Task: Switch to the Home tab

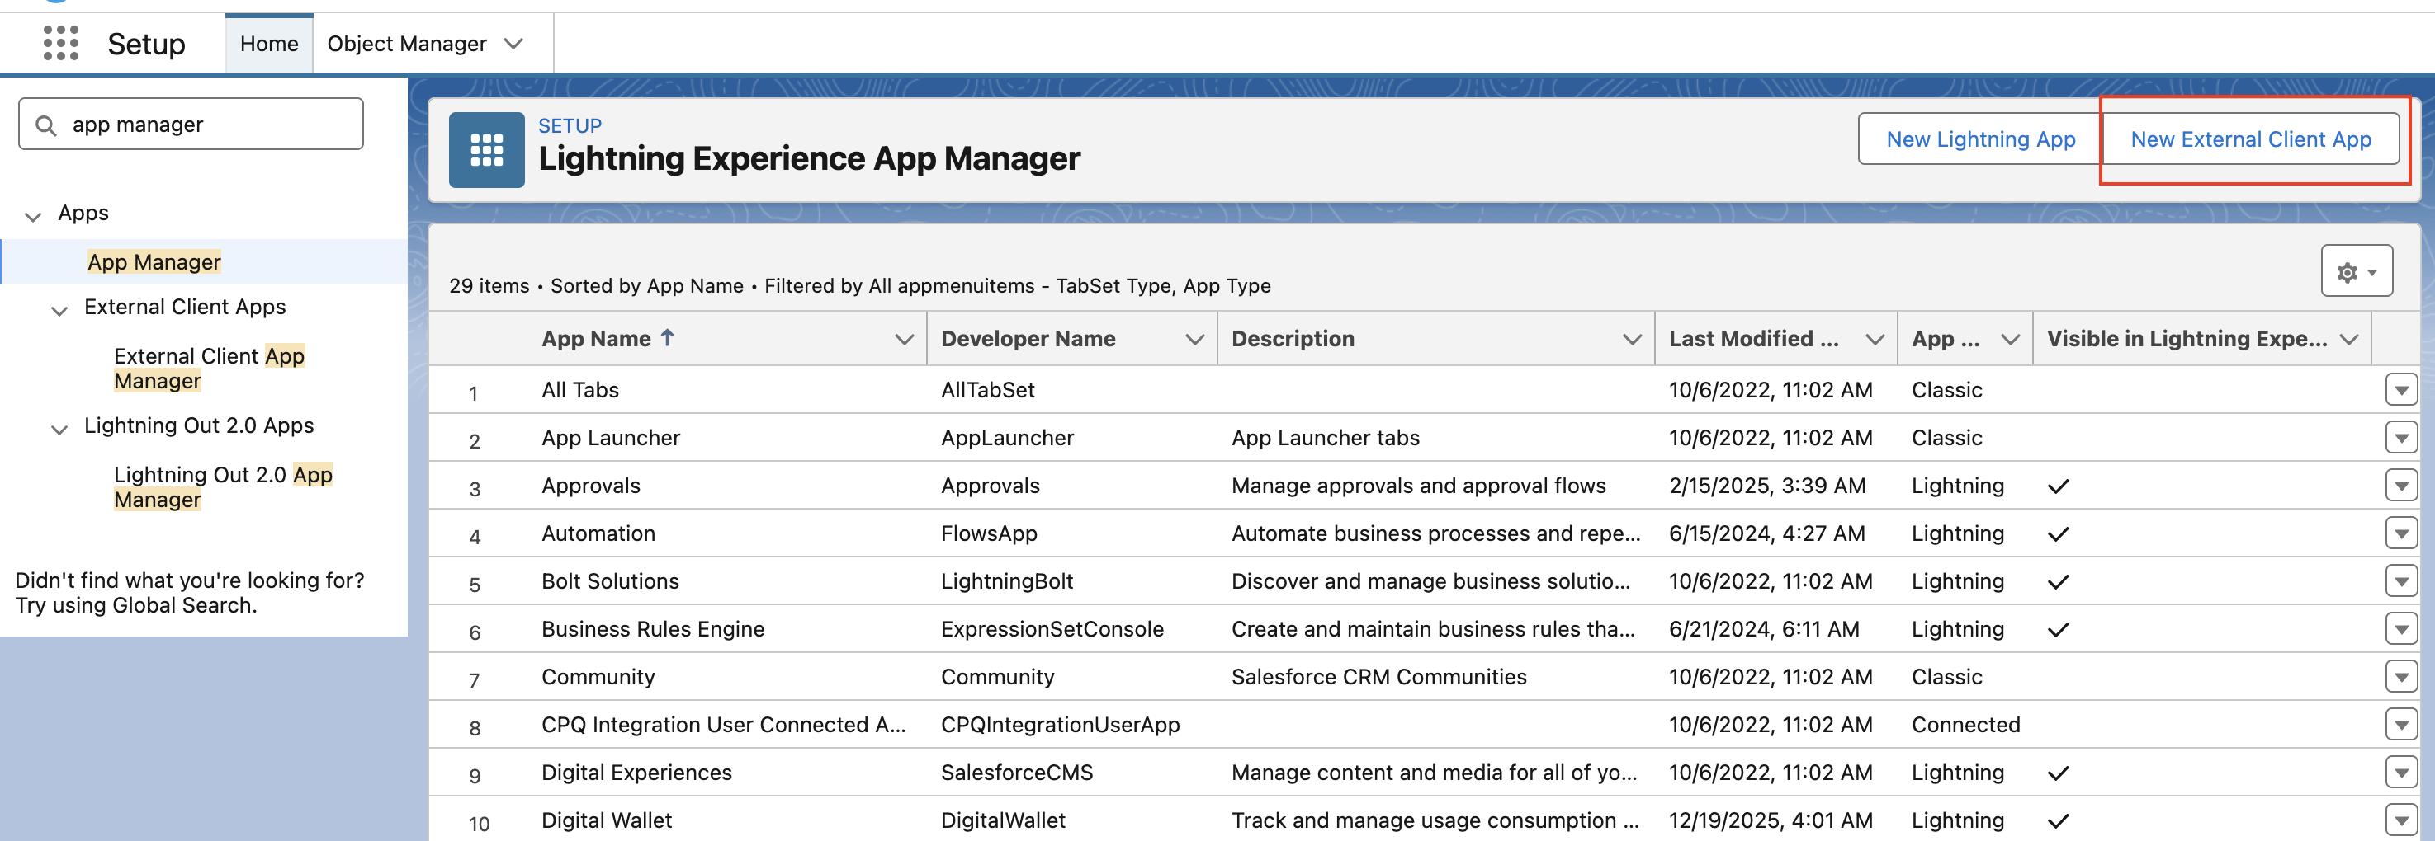Action: tap(269, 44)
